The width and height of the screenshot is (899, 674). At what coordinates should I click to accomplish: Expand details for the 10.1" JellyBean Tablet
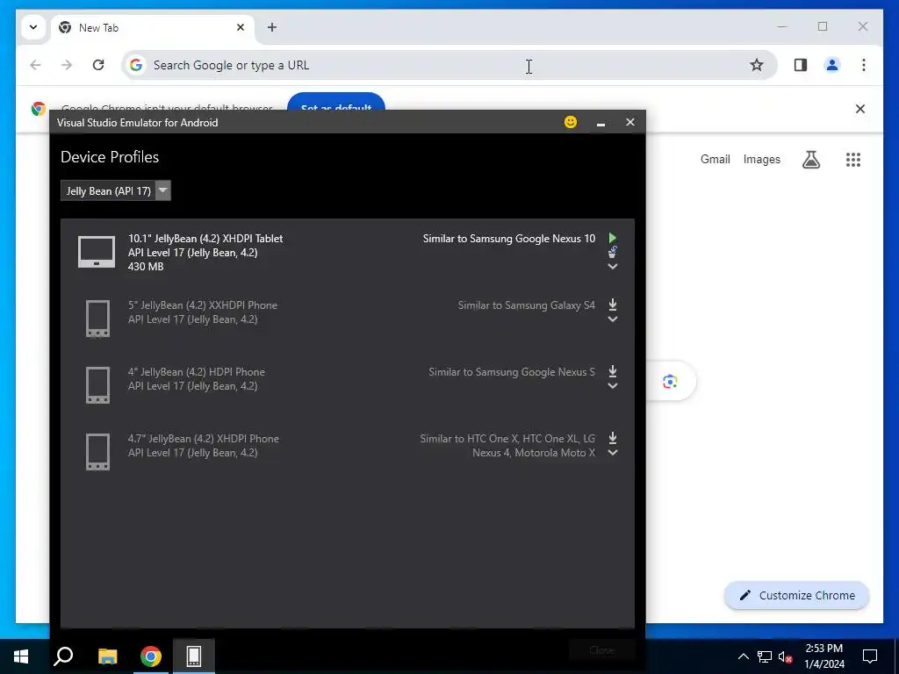612,267
